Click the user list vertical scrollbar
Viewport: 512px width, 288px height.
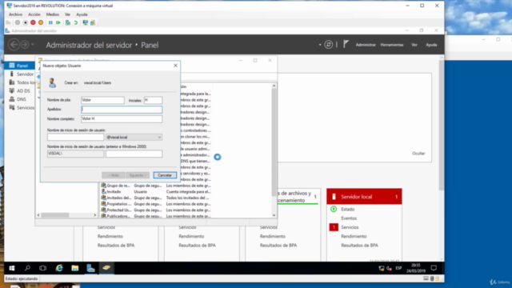point(274,142)
